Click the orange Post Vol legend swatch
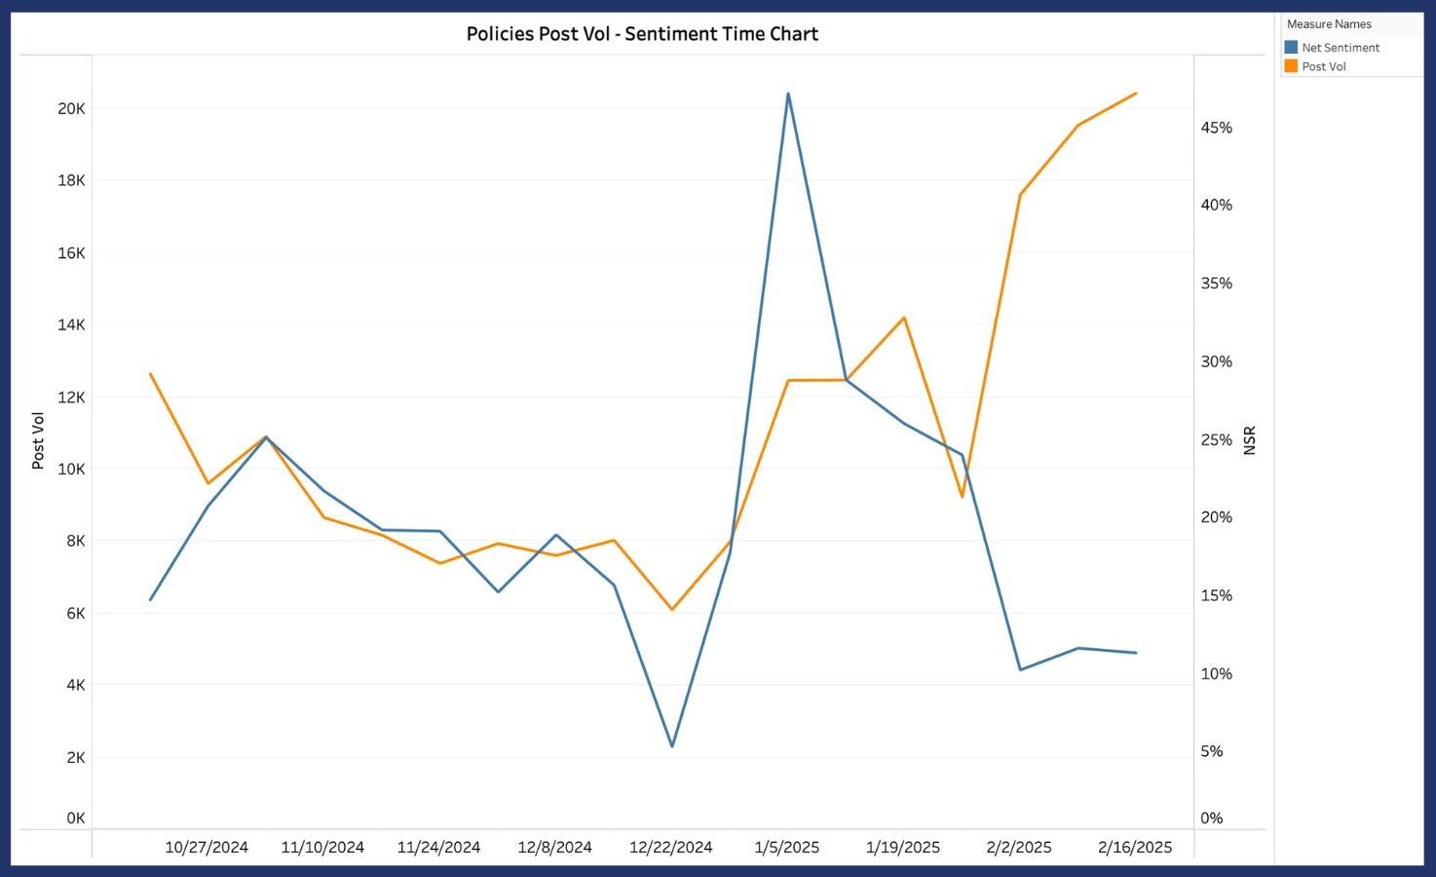 tap(1291, 66)
